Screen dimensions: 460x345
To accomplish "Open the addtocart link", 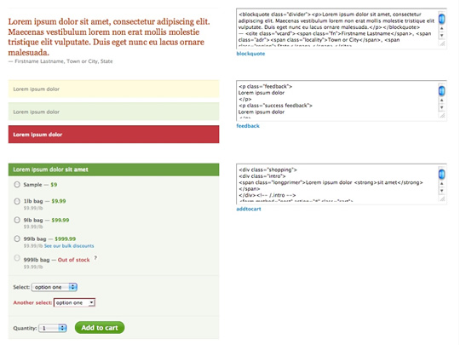I will click(249, 209).
